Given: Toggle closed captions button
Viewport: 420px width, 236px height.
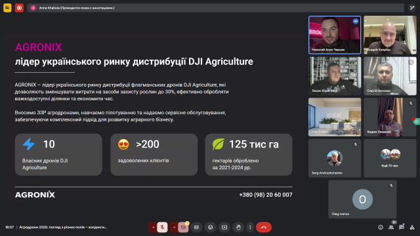Looking at the screenshot, I should tap(196, 227).
